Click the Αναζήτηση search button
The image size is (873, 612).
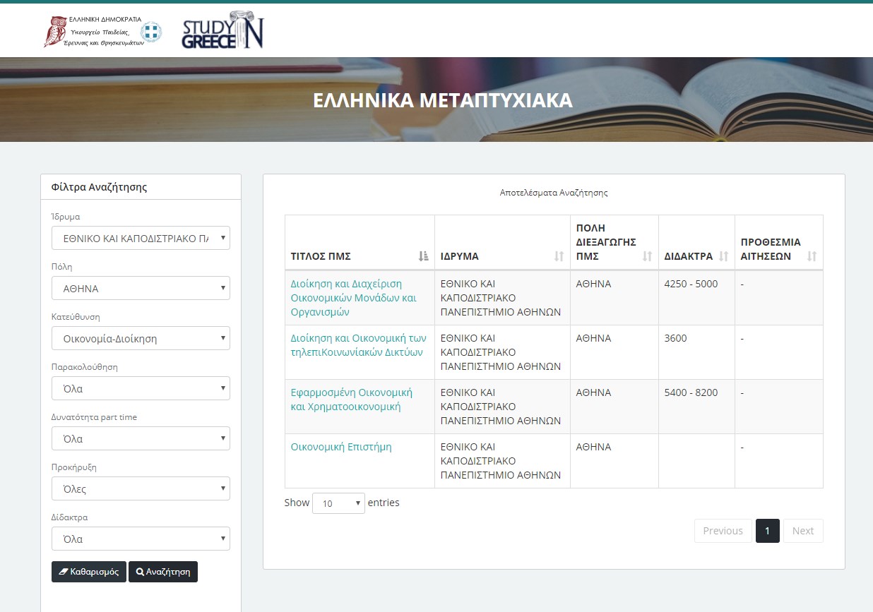163,572
